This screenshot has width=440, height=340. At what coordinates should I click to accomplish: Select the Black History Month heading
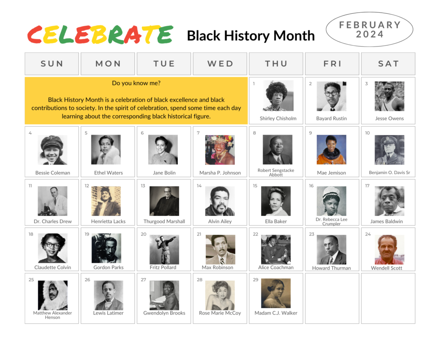tap(251, 36)
